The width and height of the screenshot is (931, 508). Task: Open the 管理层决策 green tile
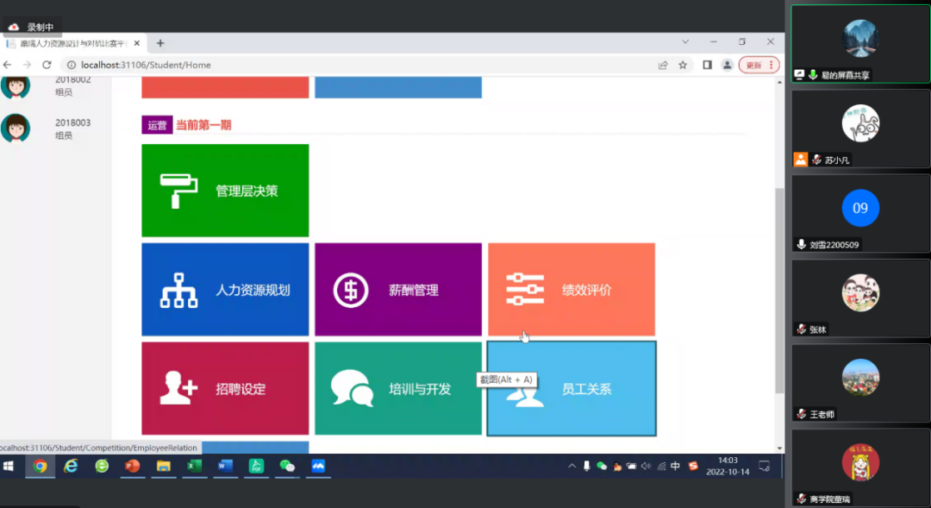(x=225, y=191)
